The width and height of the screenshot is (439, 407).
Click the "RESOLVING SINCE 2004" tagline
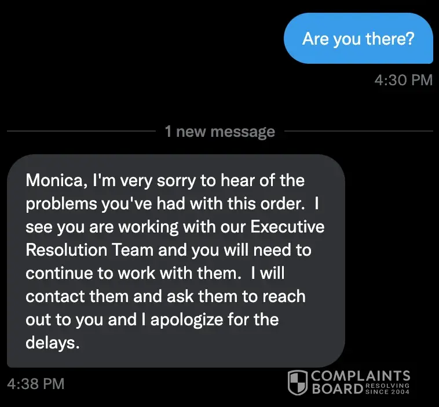(x=387, y=389)
